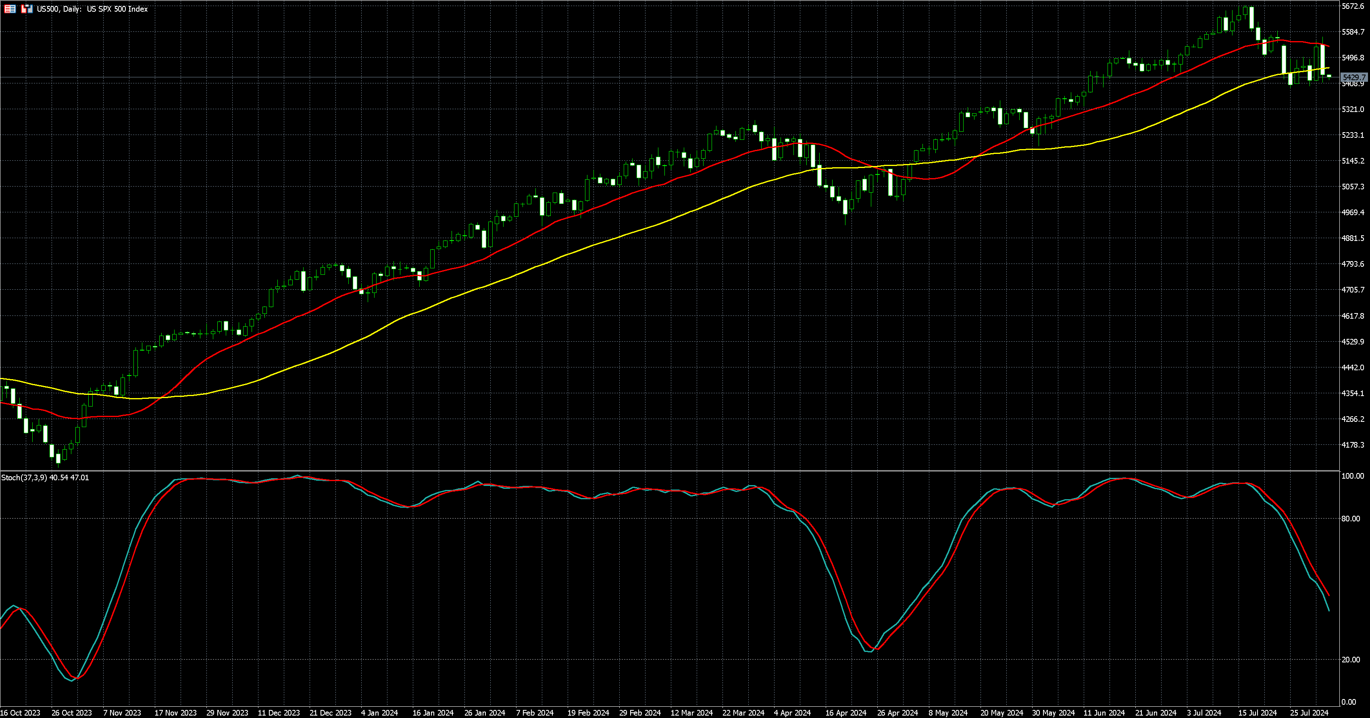Click the 4705.7 price scale label

(x=1352, y=290)
